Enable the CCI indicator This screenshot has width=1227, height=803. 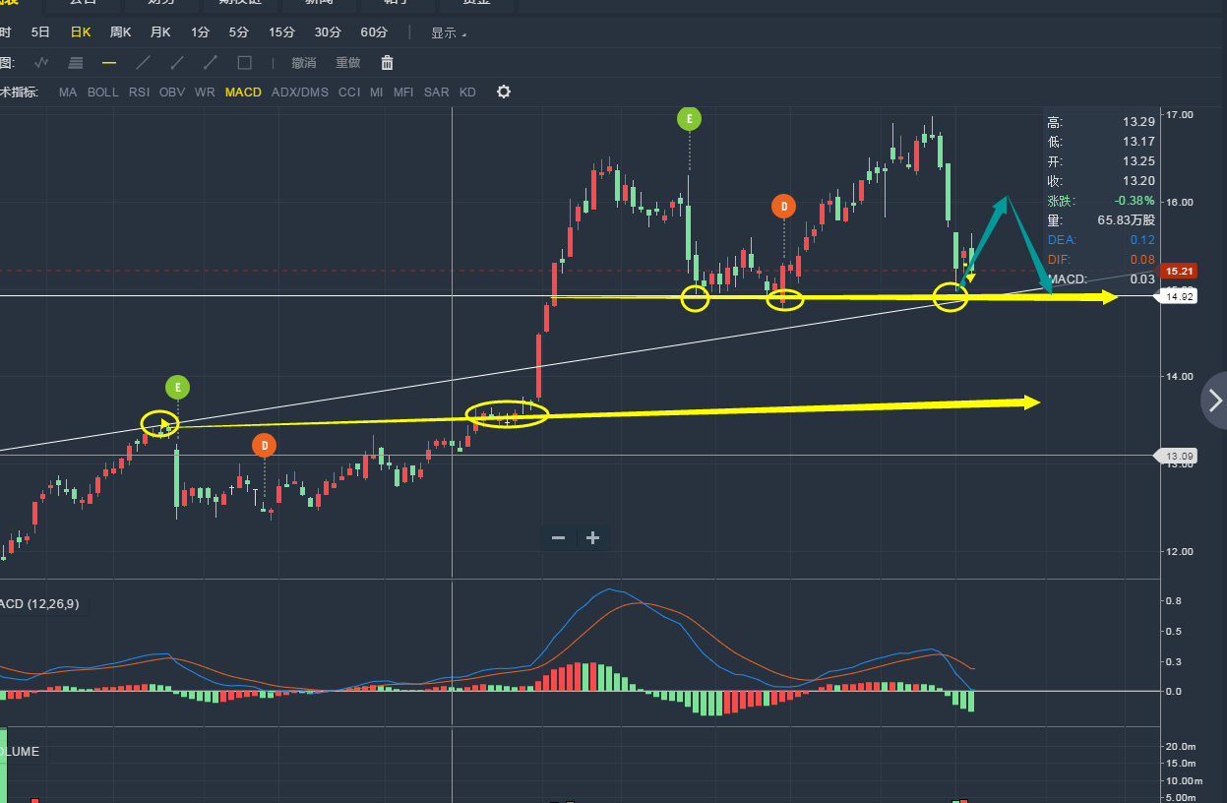click(349, 92)
